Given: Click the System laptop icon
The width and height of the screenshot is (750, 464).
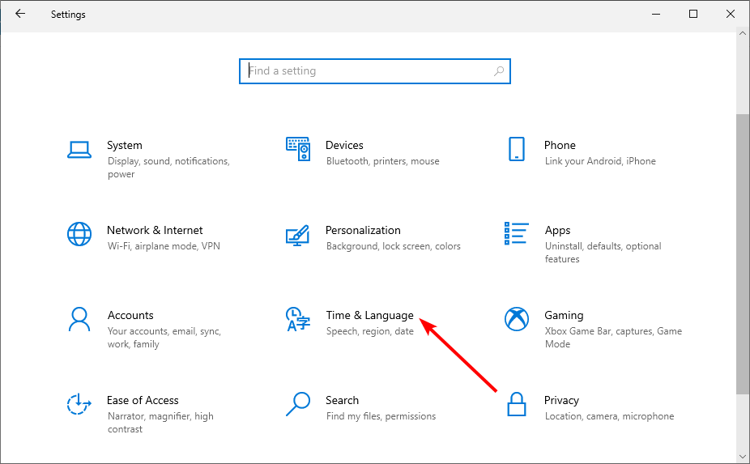Looking at the screenshot, I should tap(79, 149).
